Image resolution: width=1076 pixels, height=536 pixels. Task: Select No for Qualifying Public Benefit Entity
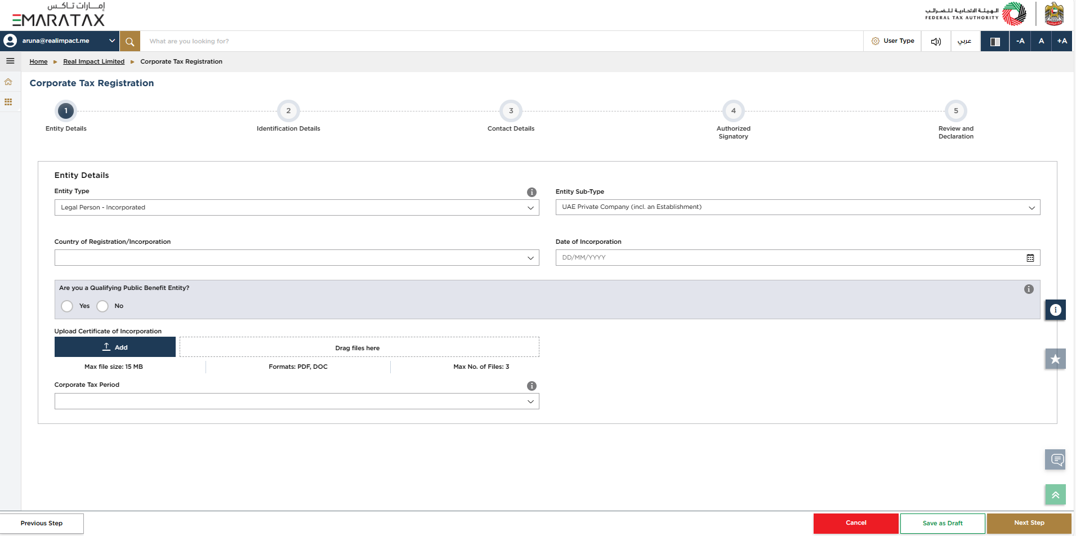click(x=102, y=306)
